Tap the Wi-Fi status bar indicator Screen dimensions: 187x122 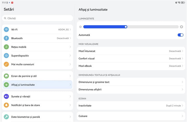pos(179,3)
